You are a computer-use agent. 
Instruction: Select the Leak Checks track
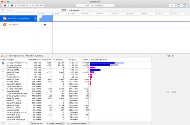pos(18,25)
